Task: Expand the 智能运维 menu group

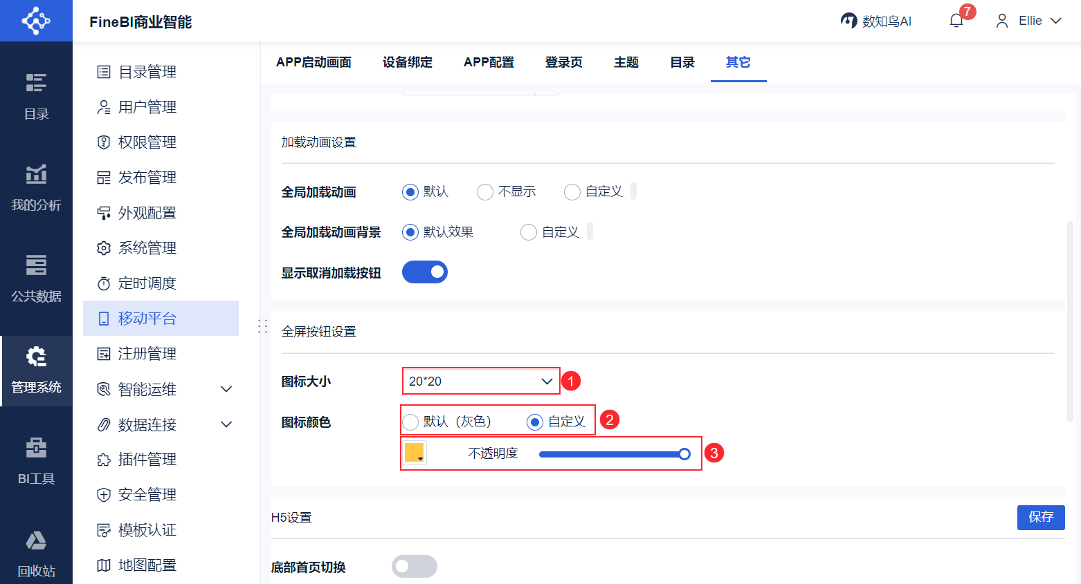Action: [x=226, y=389]
